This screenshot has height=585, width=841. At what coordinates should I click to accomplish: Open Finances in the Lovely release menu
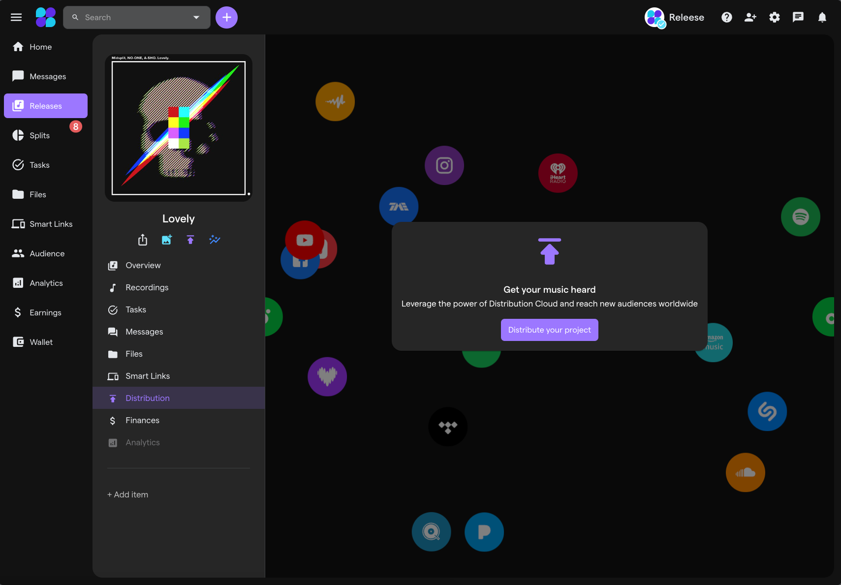179,420
